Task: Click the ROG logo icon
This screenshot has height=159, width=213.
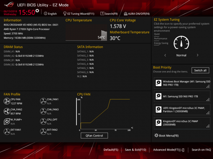Action: (9, 5)
